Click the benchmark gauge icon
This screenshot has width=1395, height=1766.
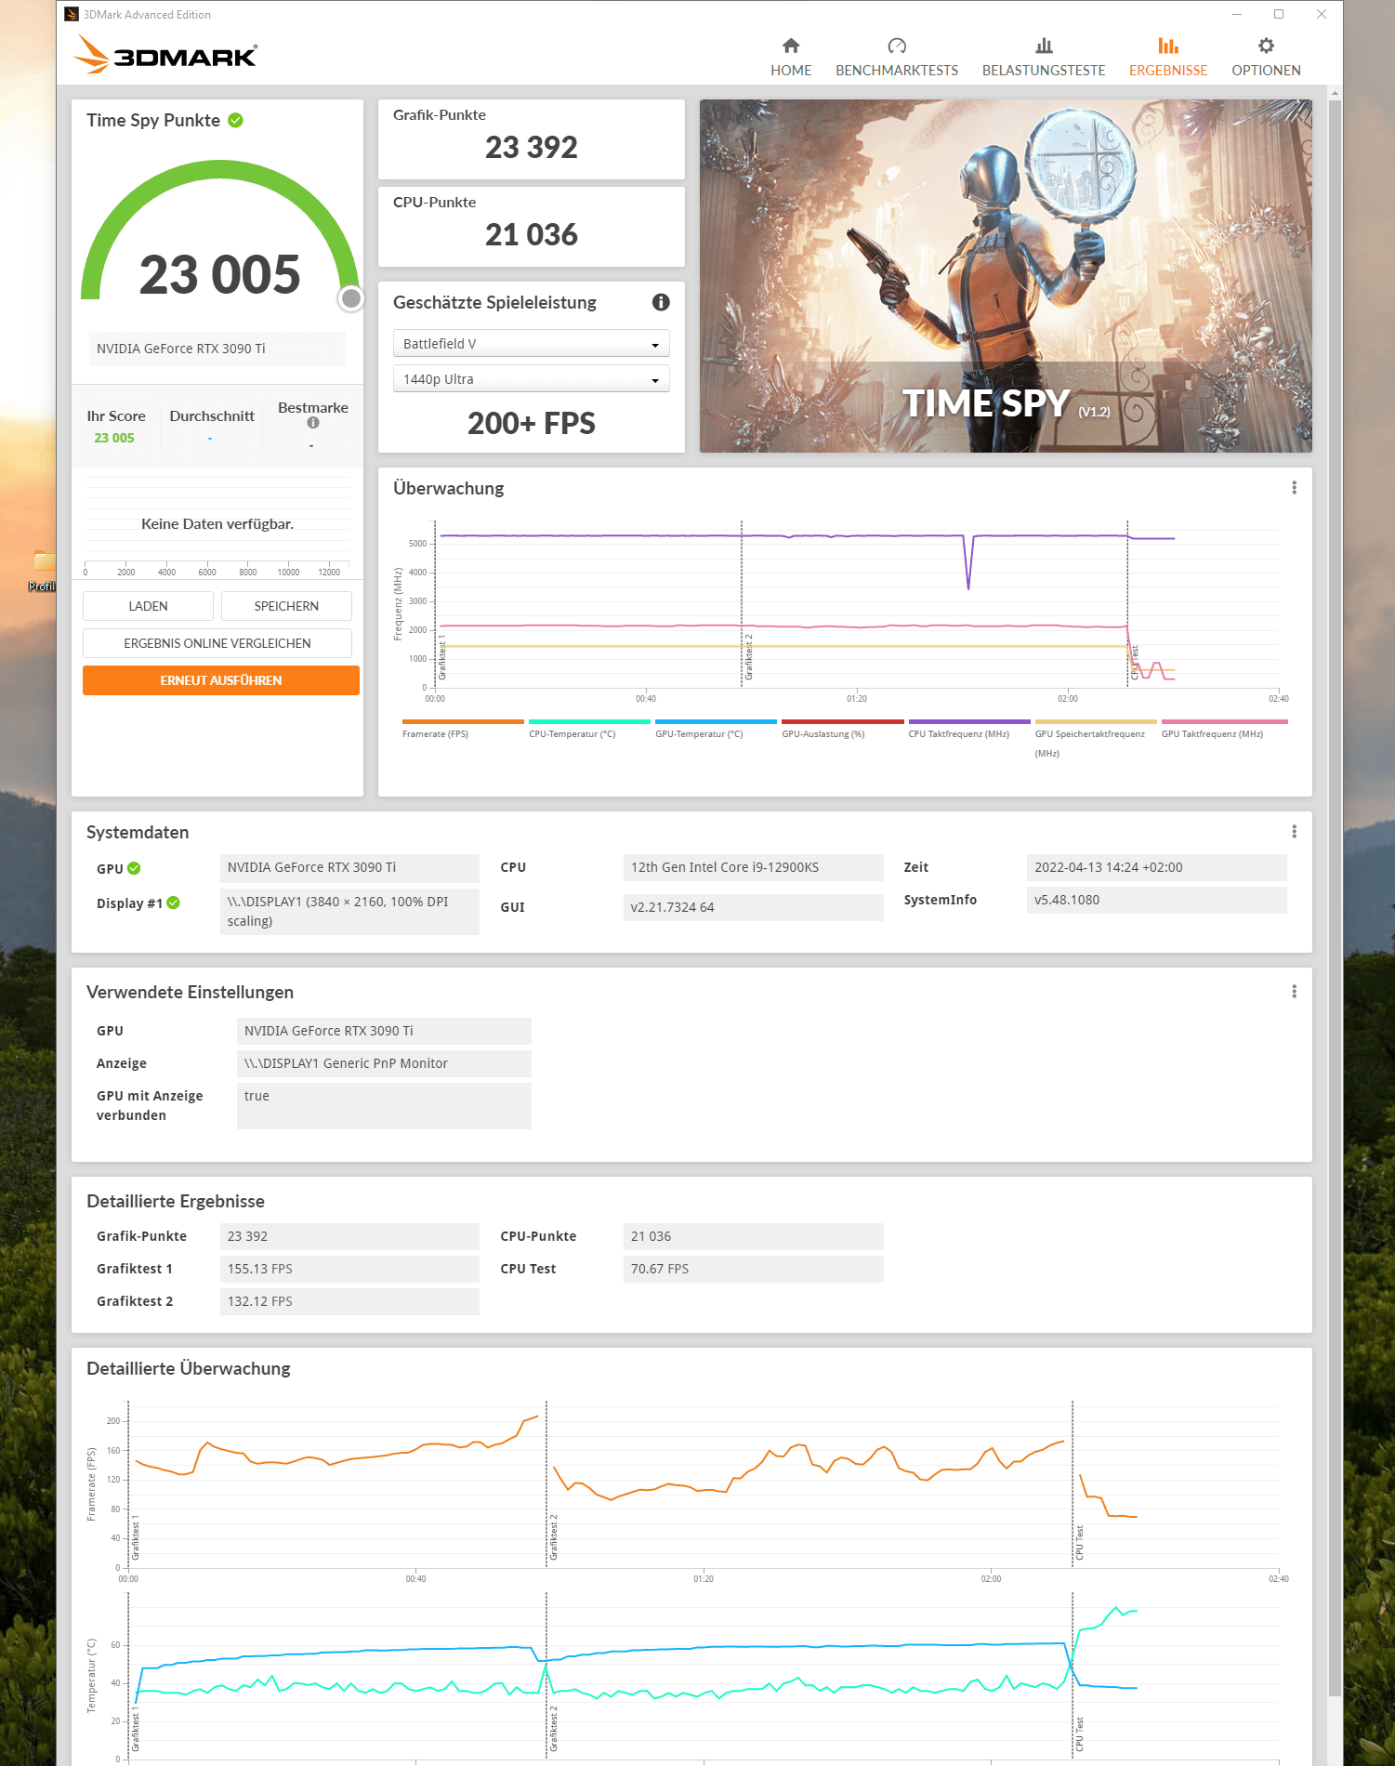(897, 46)
